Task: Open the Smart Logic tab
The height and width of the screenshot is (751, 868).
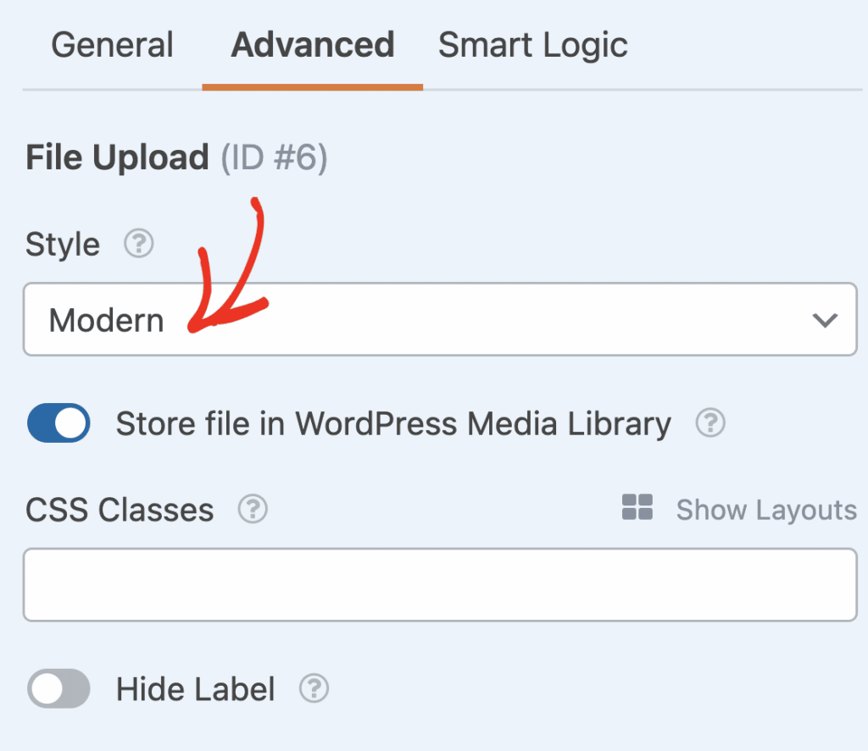Action: [532, 46]
